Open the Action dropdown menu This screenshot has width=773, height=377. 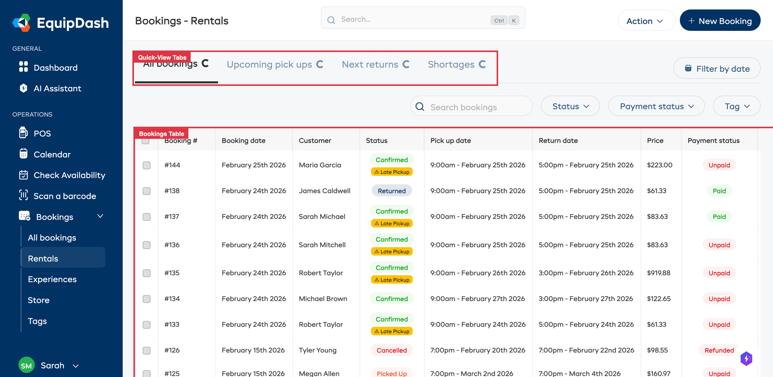646,21
